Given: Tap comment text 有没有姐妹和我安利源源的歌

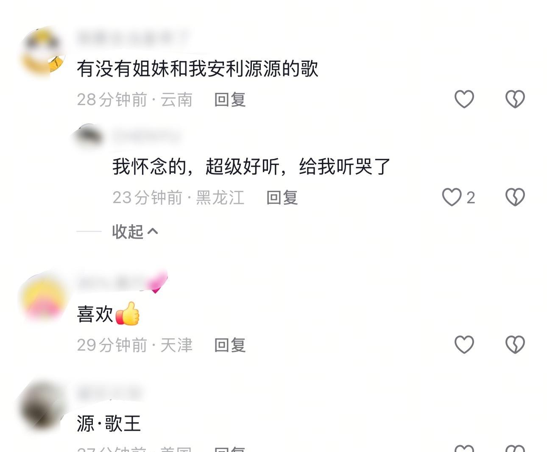Looking at the screenshot, I should coord(198,68).
